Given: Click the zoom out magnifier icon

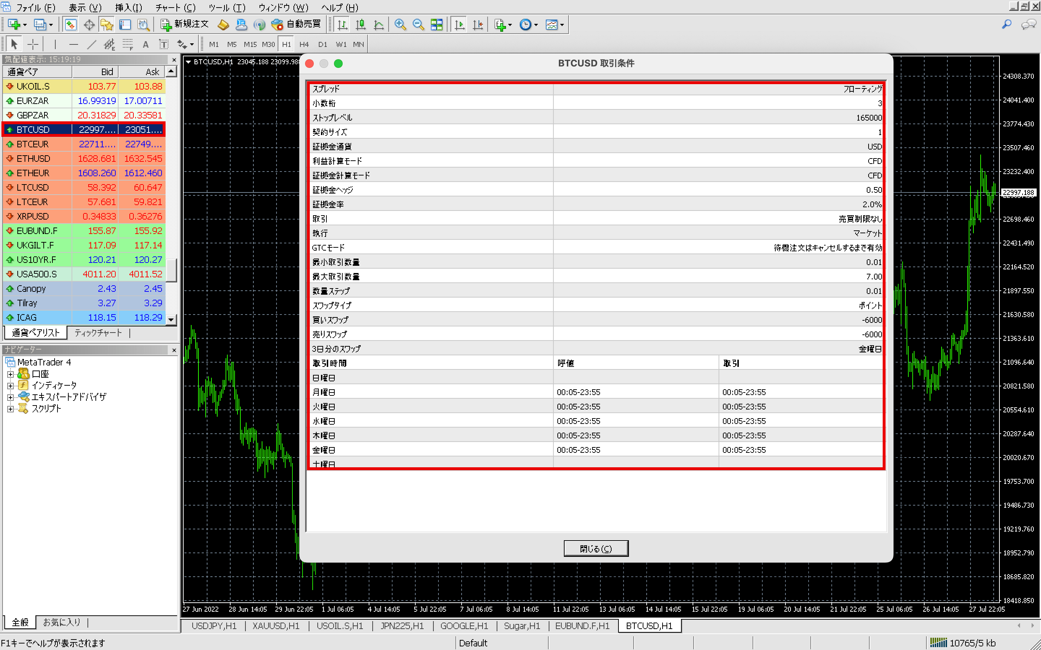Looking at the screenshot, I should coord(418,25).
